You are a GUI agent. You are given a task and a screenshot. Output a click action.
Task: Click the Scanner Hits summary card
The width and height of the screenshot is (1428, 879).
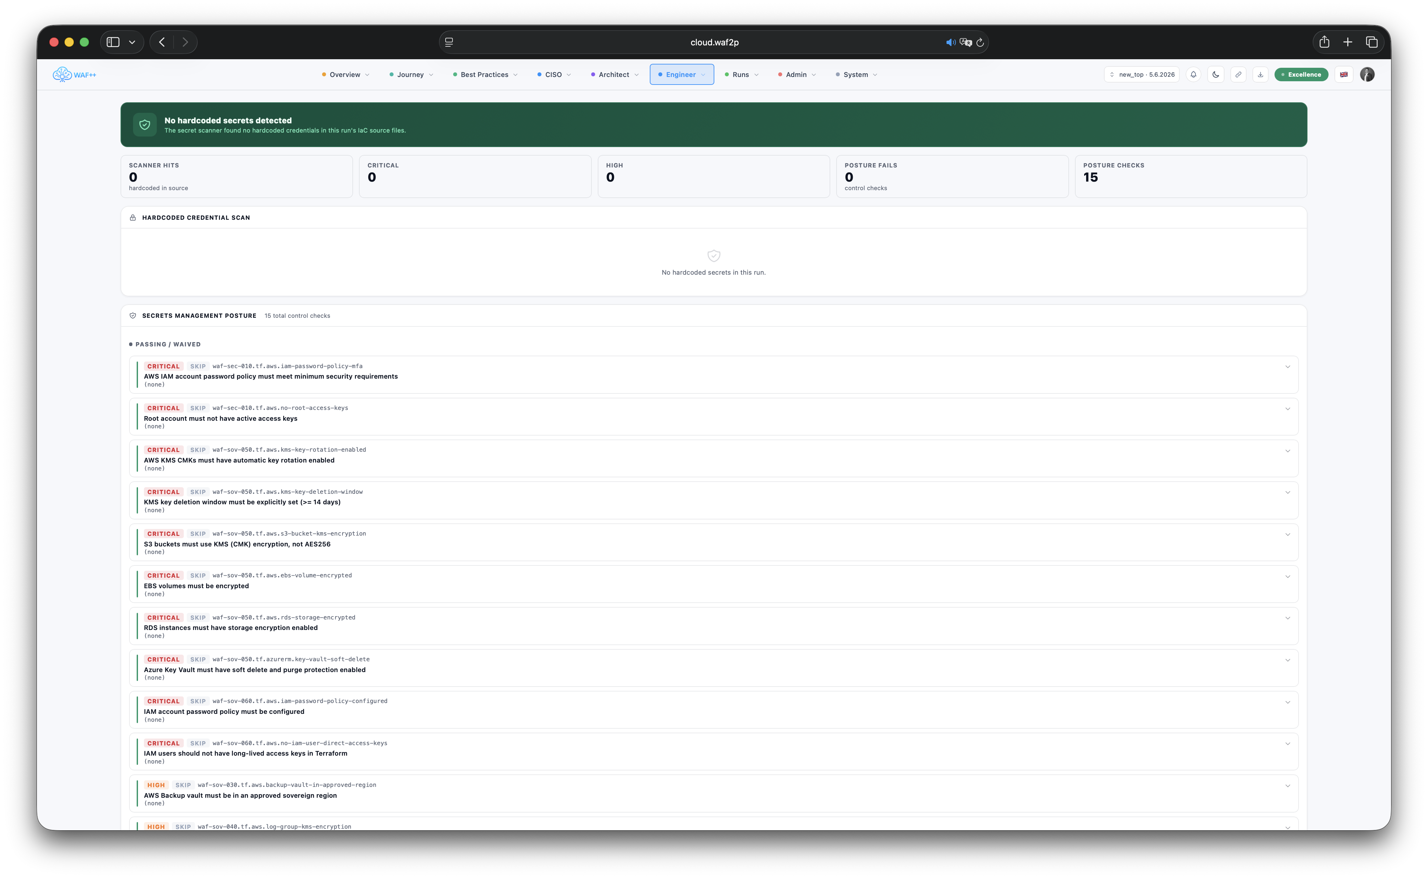click(236, 176)
